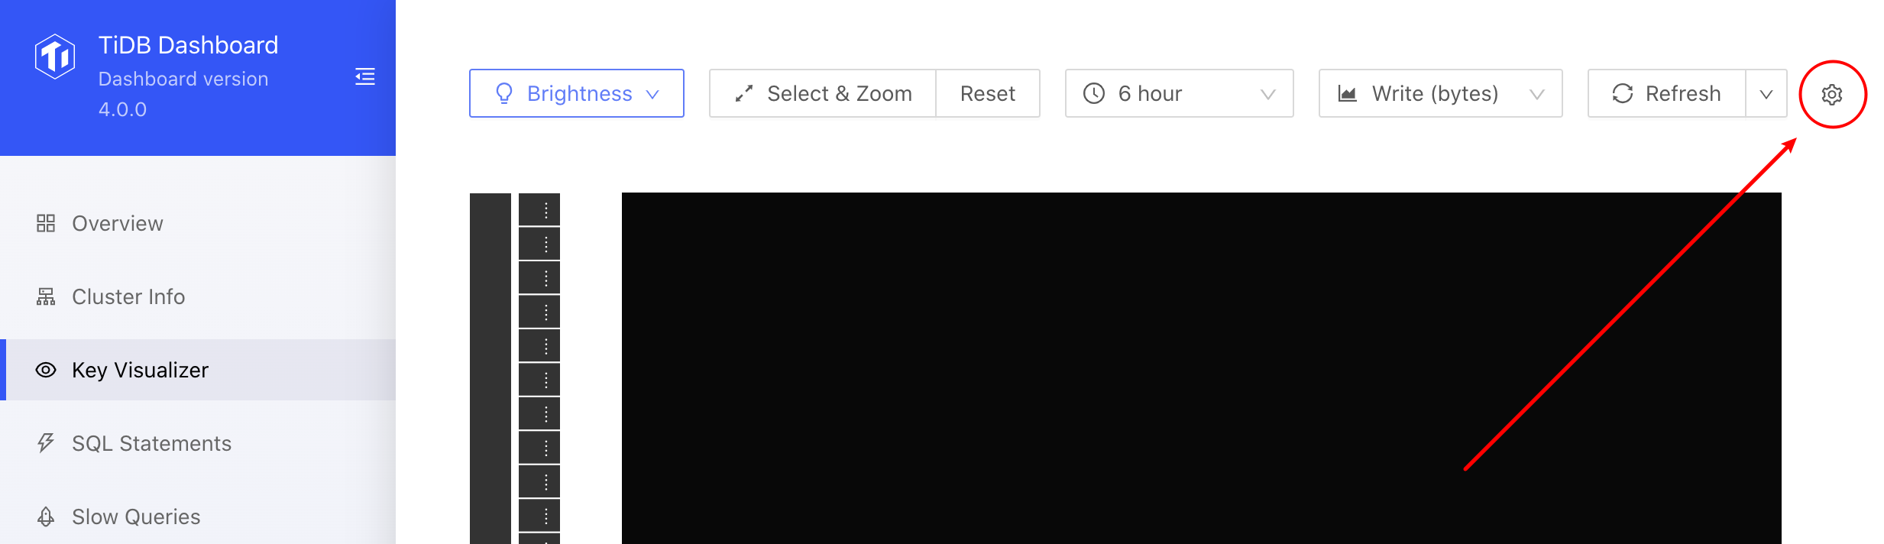Viewport: 1884px width, 544px height.
Task: Open the Write (bytes) metric dropdown
Action: pyautogui.click(x=1440, y=93)
